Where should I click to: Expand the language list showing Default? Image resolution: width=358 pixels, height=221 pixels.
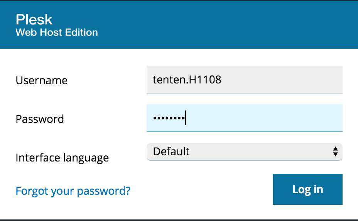pyautogui.click(x=244, y=152)
